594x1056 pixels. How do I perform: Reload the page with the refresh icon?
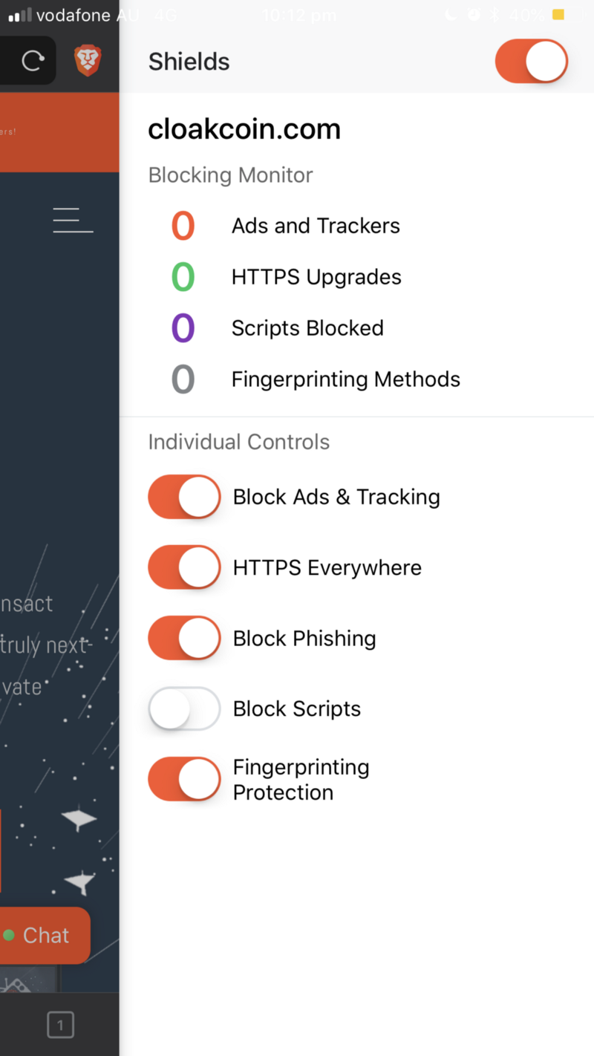pyautogui.click(x=32, y=61)
